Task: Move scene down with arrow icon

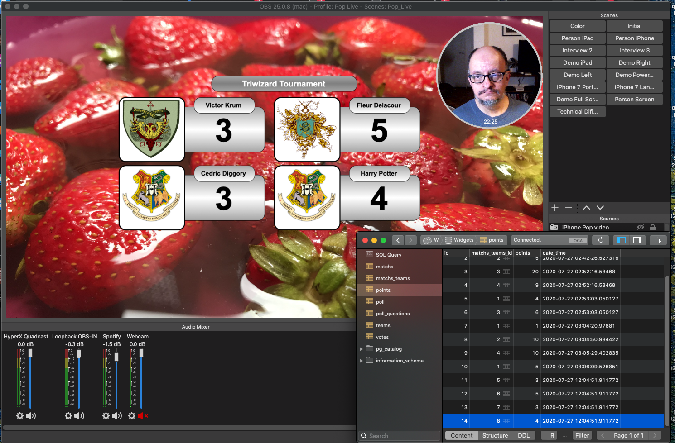Action: coord(600,208)
